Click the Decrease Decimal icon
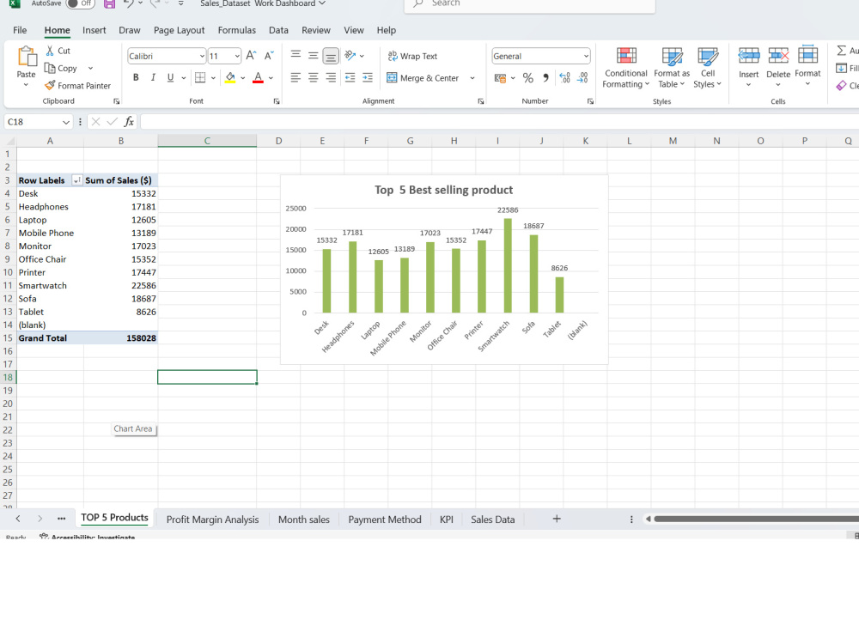859x644 pixels. coord(583,78)
